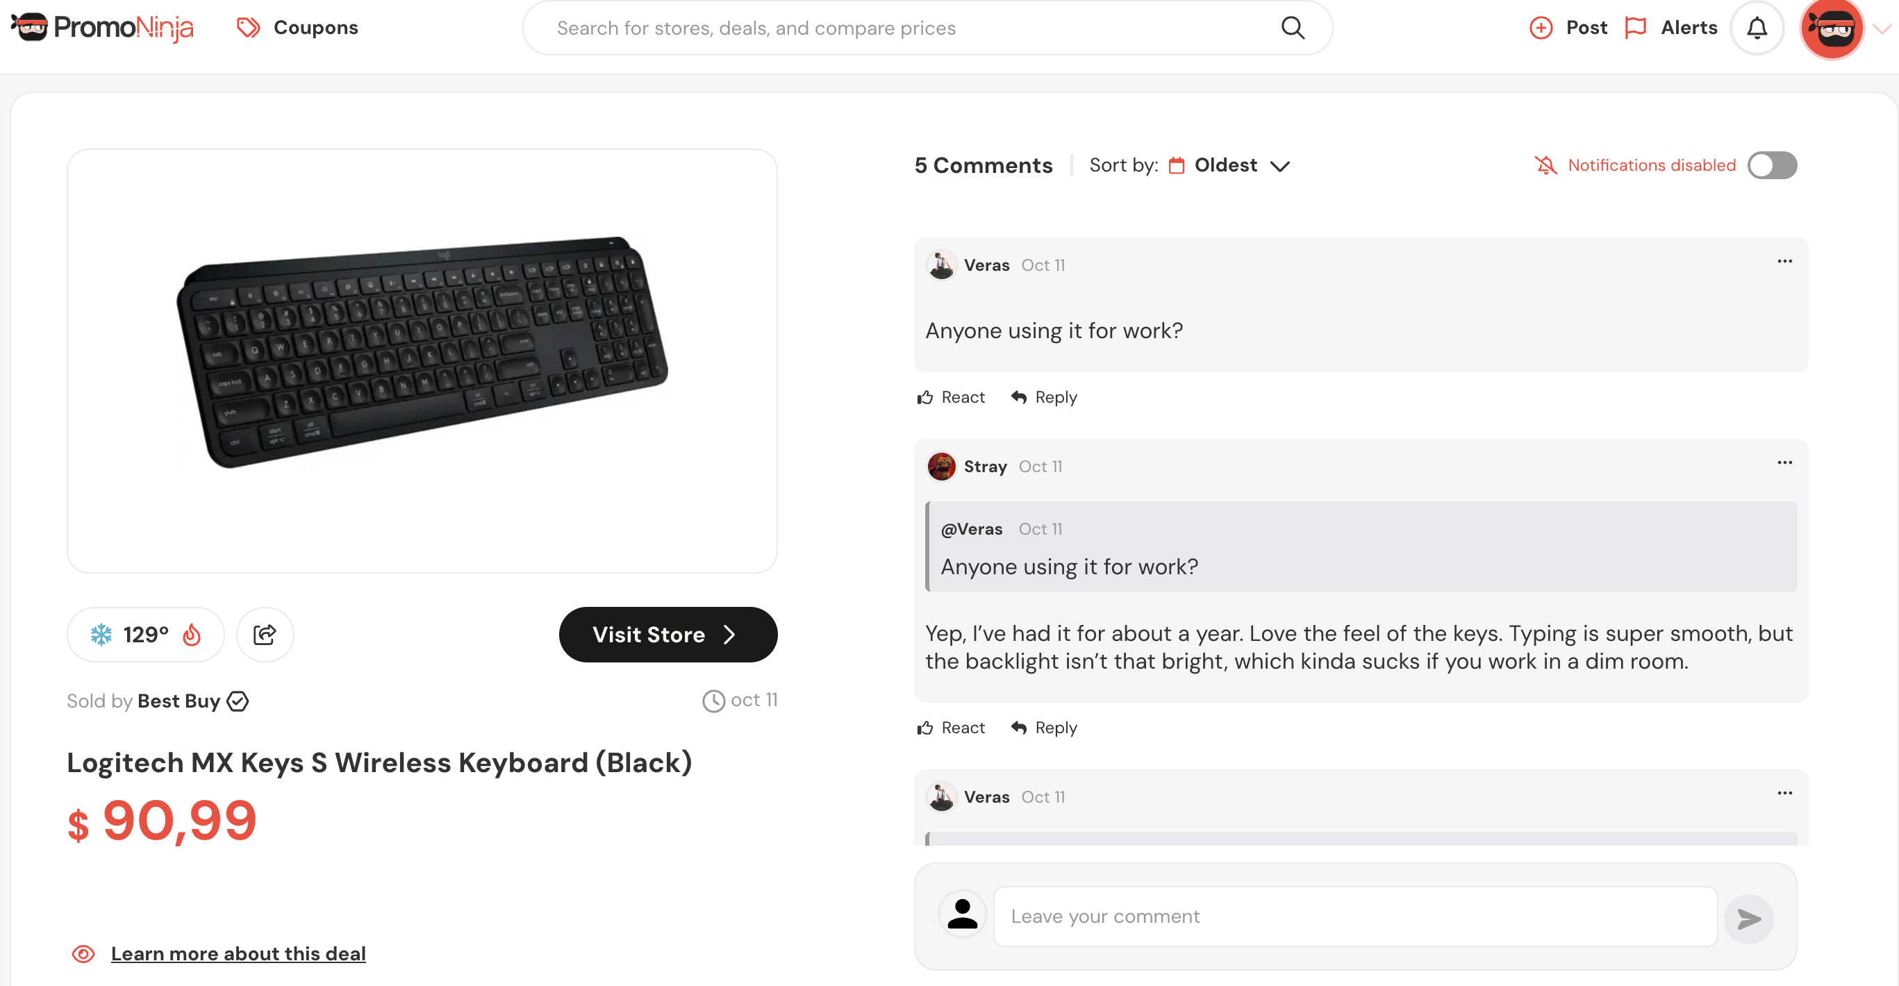Vote cold with the snowflake icon
The height and width of the screenshot is (986, 1899).
point(101,635)
